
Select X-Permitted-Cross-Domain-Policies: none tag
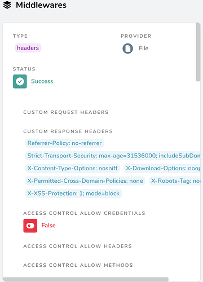(x=85, y=181)
